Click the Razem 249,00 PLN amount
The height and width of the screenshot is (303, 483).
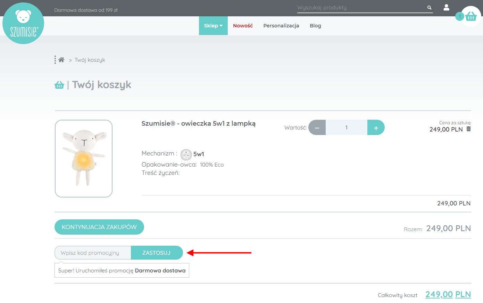449,228
